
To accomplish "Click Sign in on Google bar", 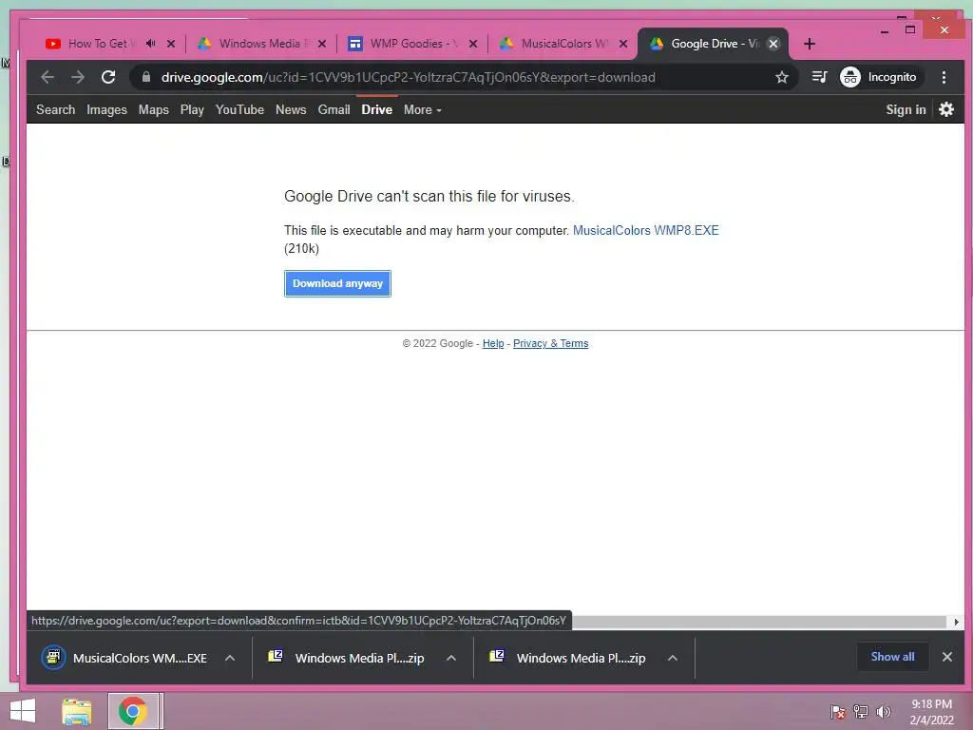I will click(x=906, y=110).
